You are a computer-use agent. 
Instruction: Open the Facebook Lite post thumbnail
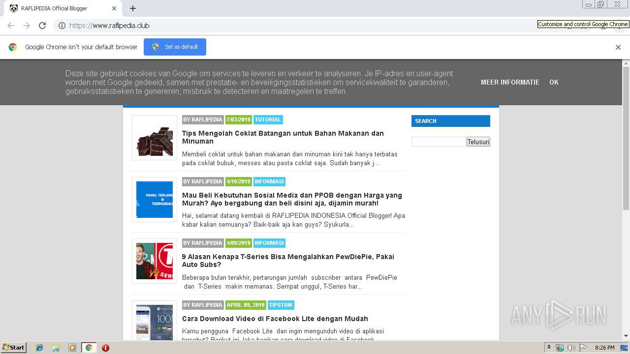[x=155, y=321]
